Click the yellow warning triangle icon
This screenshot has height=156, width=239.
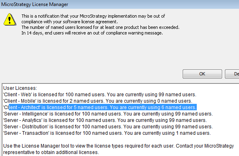coord(10,19)
